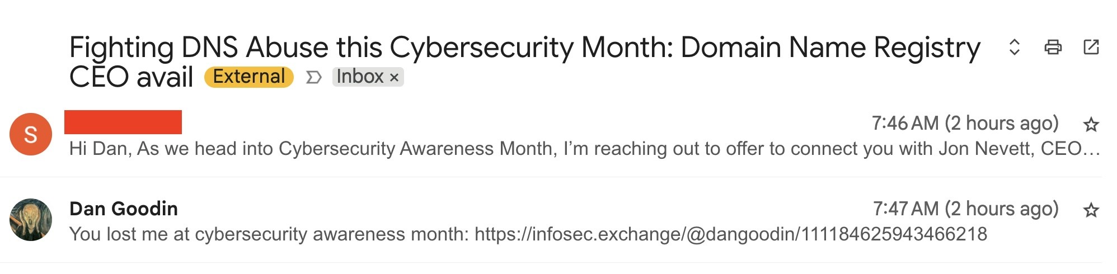Print the entire email conversation
The image size is (1117, 274).
[x=1053, y=47]
